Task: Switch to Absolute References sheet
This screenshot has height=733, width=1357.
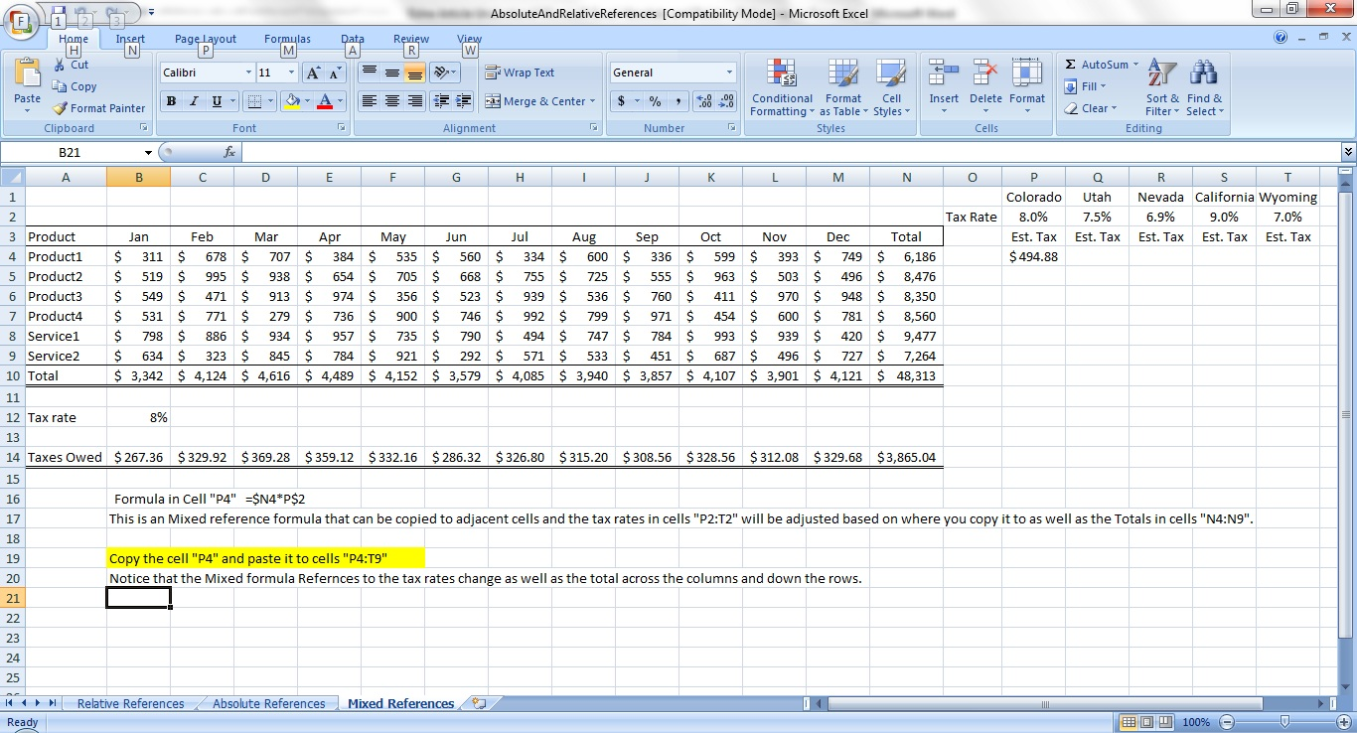Action: pos(268,703)
